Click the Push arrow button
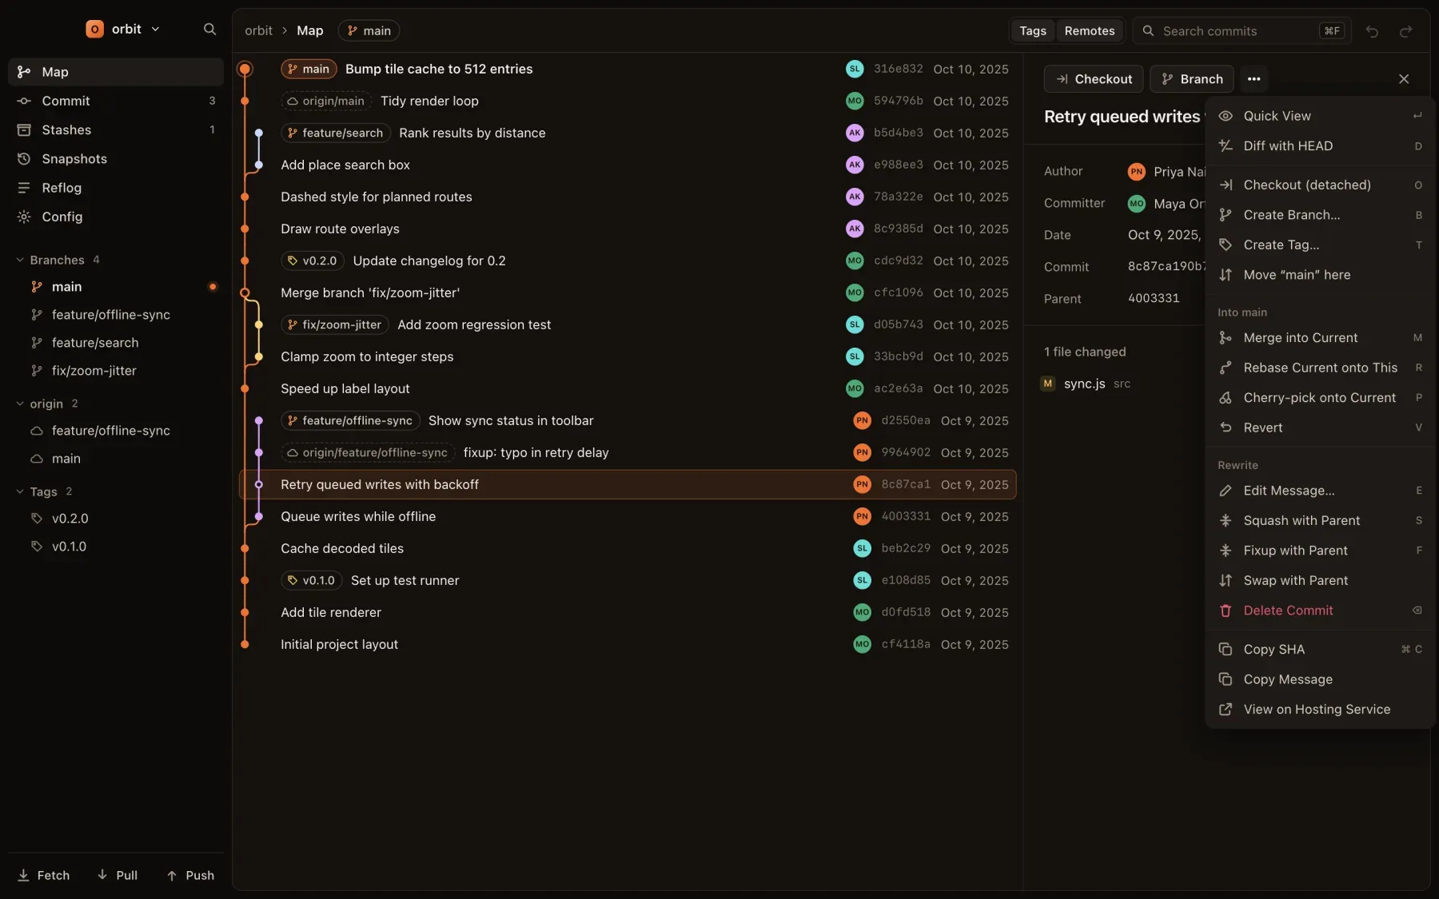1439x899 pixels. [x=190, y=875]
